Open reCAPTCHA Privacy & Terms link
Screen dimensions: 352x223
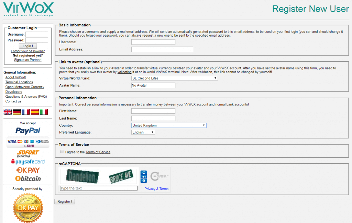tap(156, 189)
